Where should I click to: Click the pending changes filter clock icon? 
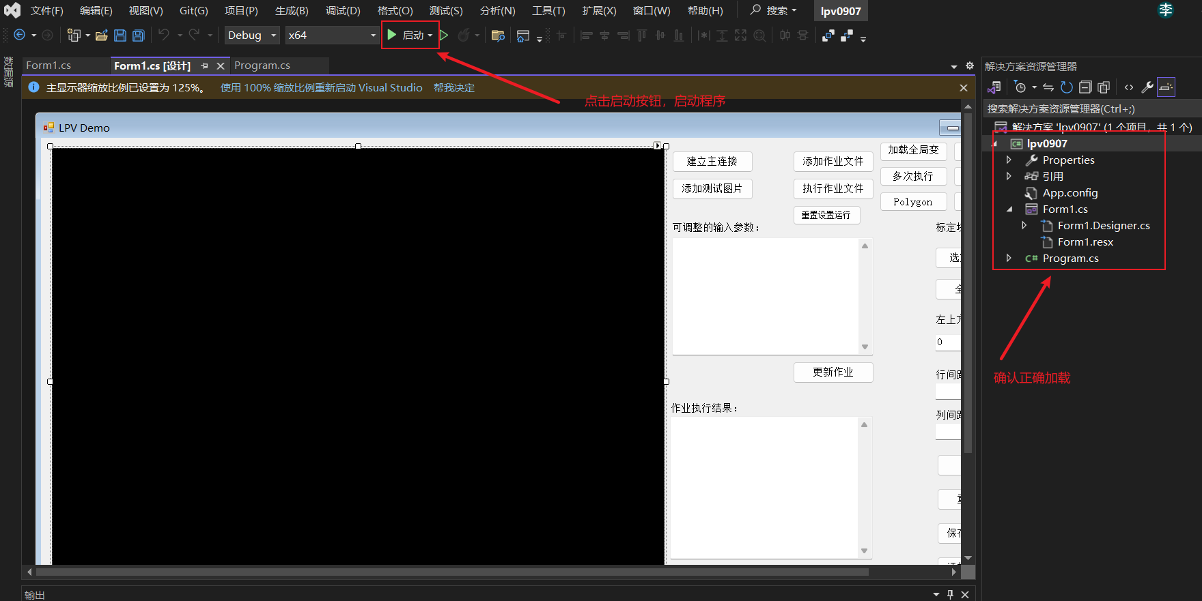1020,87
